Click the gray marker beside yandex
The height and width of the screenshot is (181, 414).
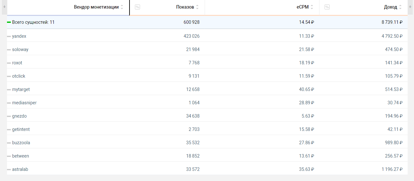9,36
